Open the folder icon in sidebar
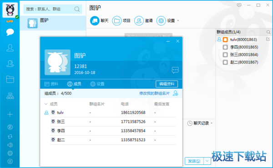 tap(10, 79)
